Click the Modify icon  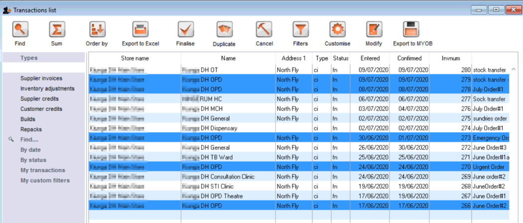tap(374, 30)
